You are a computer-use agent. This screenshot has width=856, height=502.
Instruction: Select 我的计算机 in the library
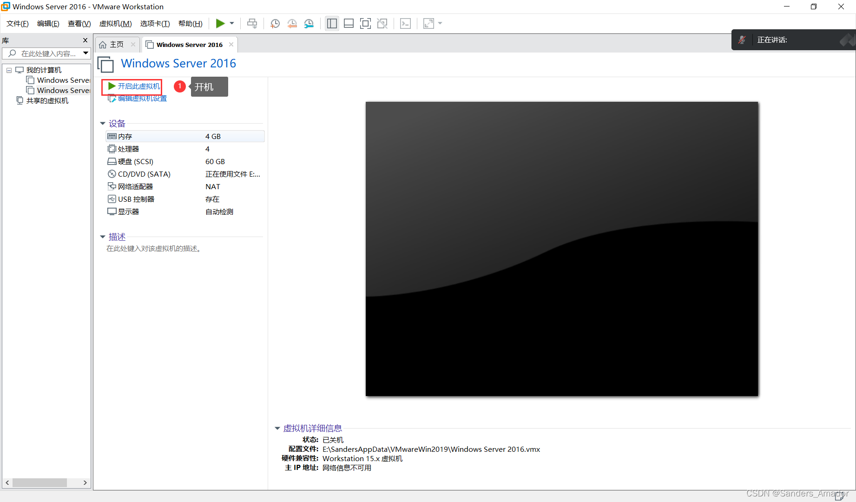(44, 70)
